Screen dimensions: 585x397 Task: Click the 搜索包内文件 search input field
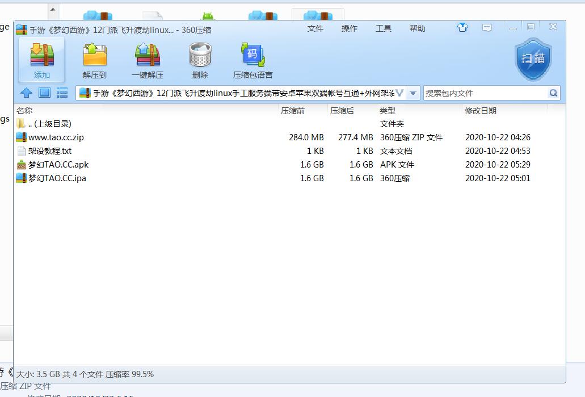click(485, 93)
